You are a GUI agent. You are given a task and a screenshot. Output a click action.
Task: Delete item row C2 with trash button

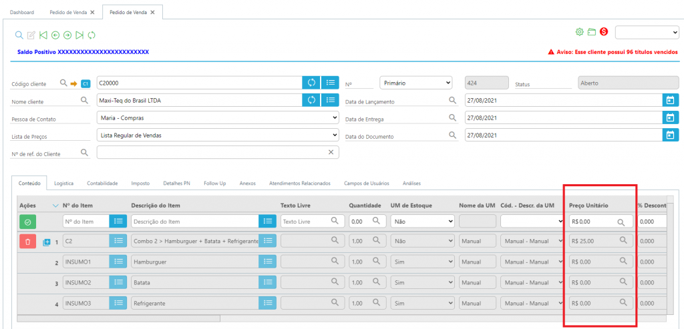tap(27, 241)
